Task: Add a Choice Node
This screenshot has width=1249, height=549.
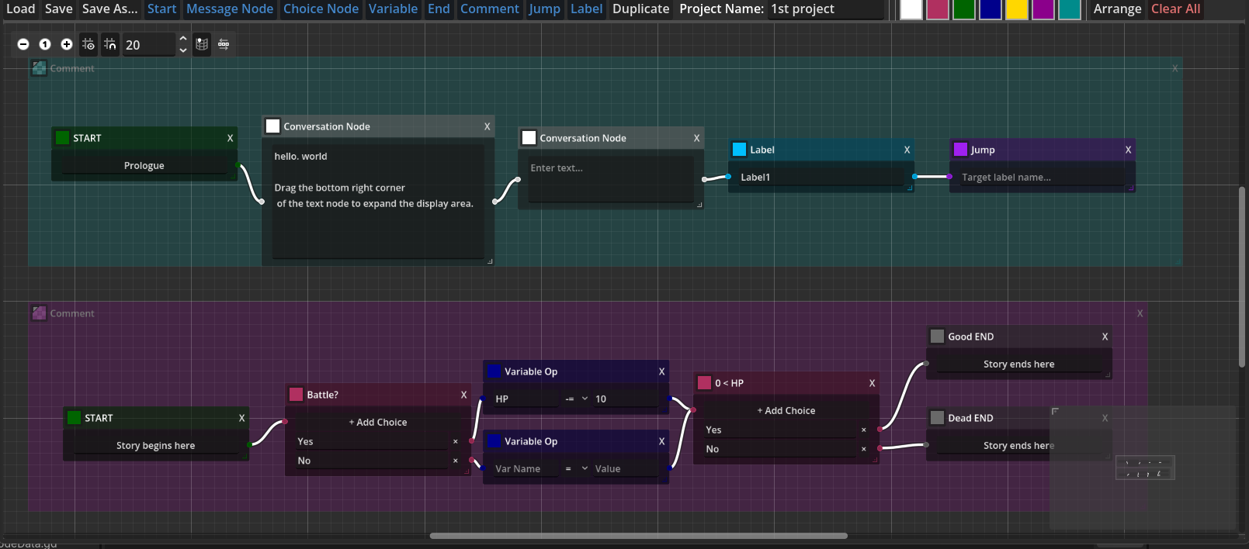Action: [321, 9]
